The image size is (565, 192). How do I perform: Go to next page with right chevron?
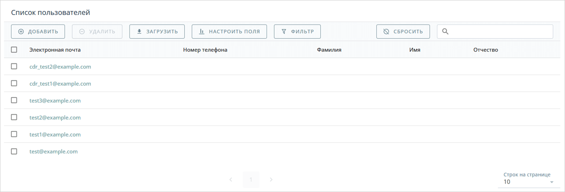point(271,180)
